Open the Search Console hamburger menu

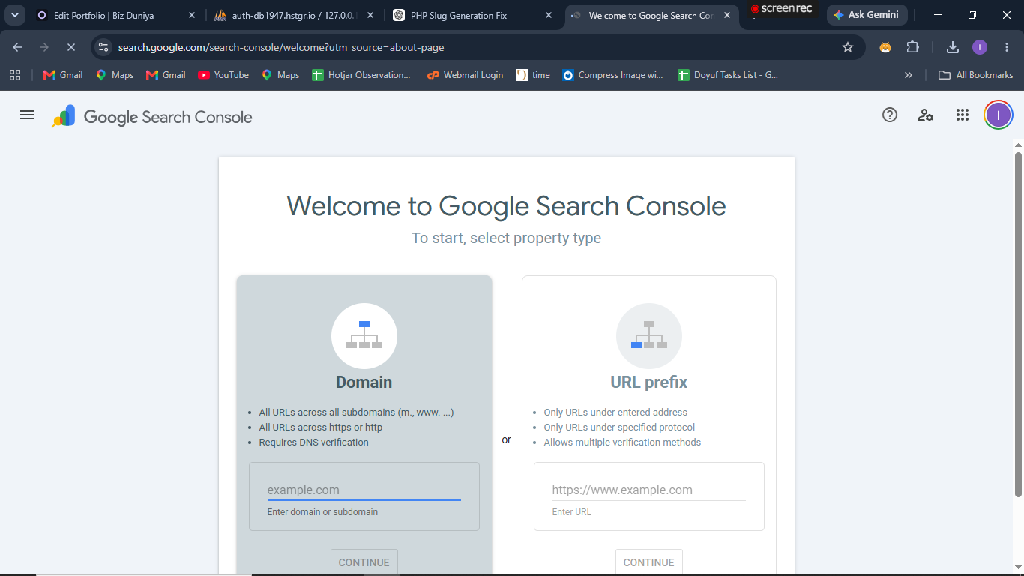27,115
